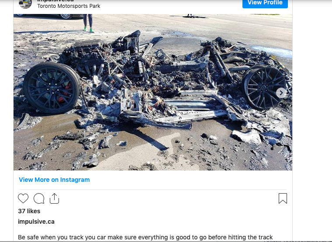Click the cut-off username above Toronto Motorsports Park
The width and height of the screenshot is (332, 242).
click(x=55, y=1)
